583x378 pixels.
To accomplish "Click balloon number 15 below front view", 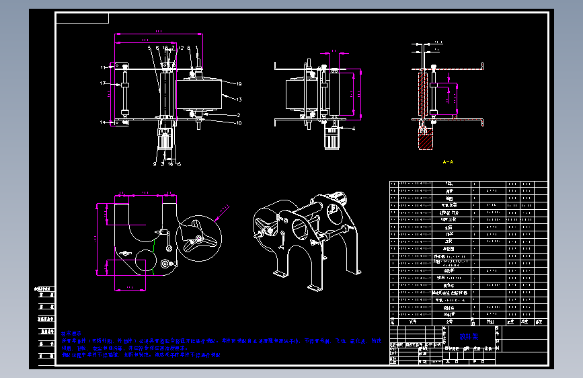I will click(x=178, y=164).
